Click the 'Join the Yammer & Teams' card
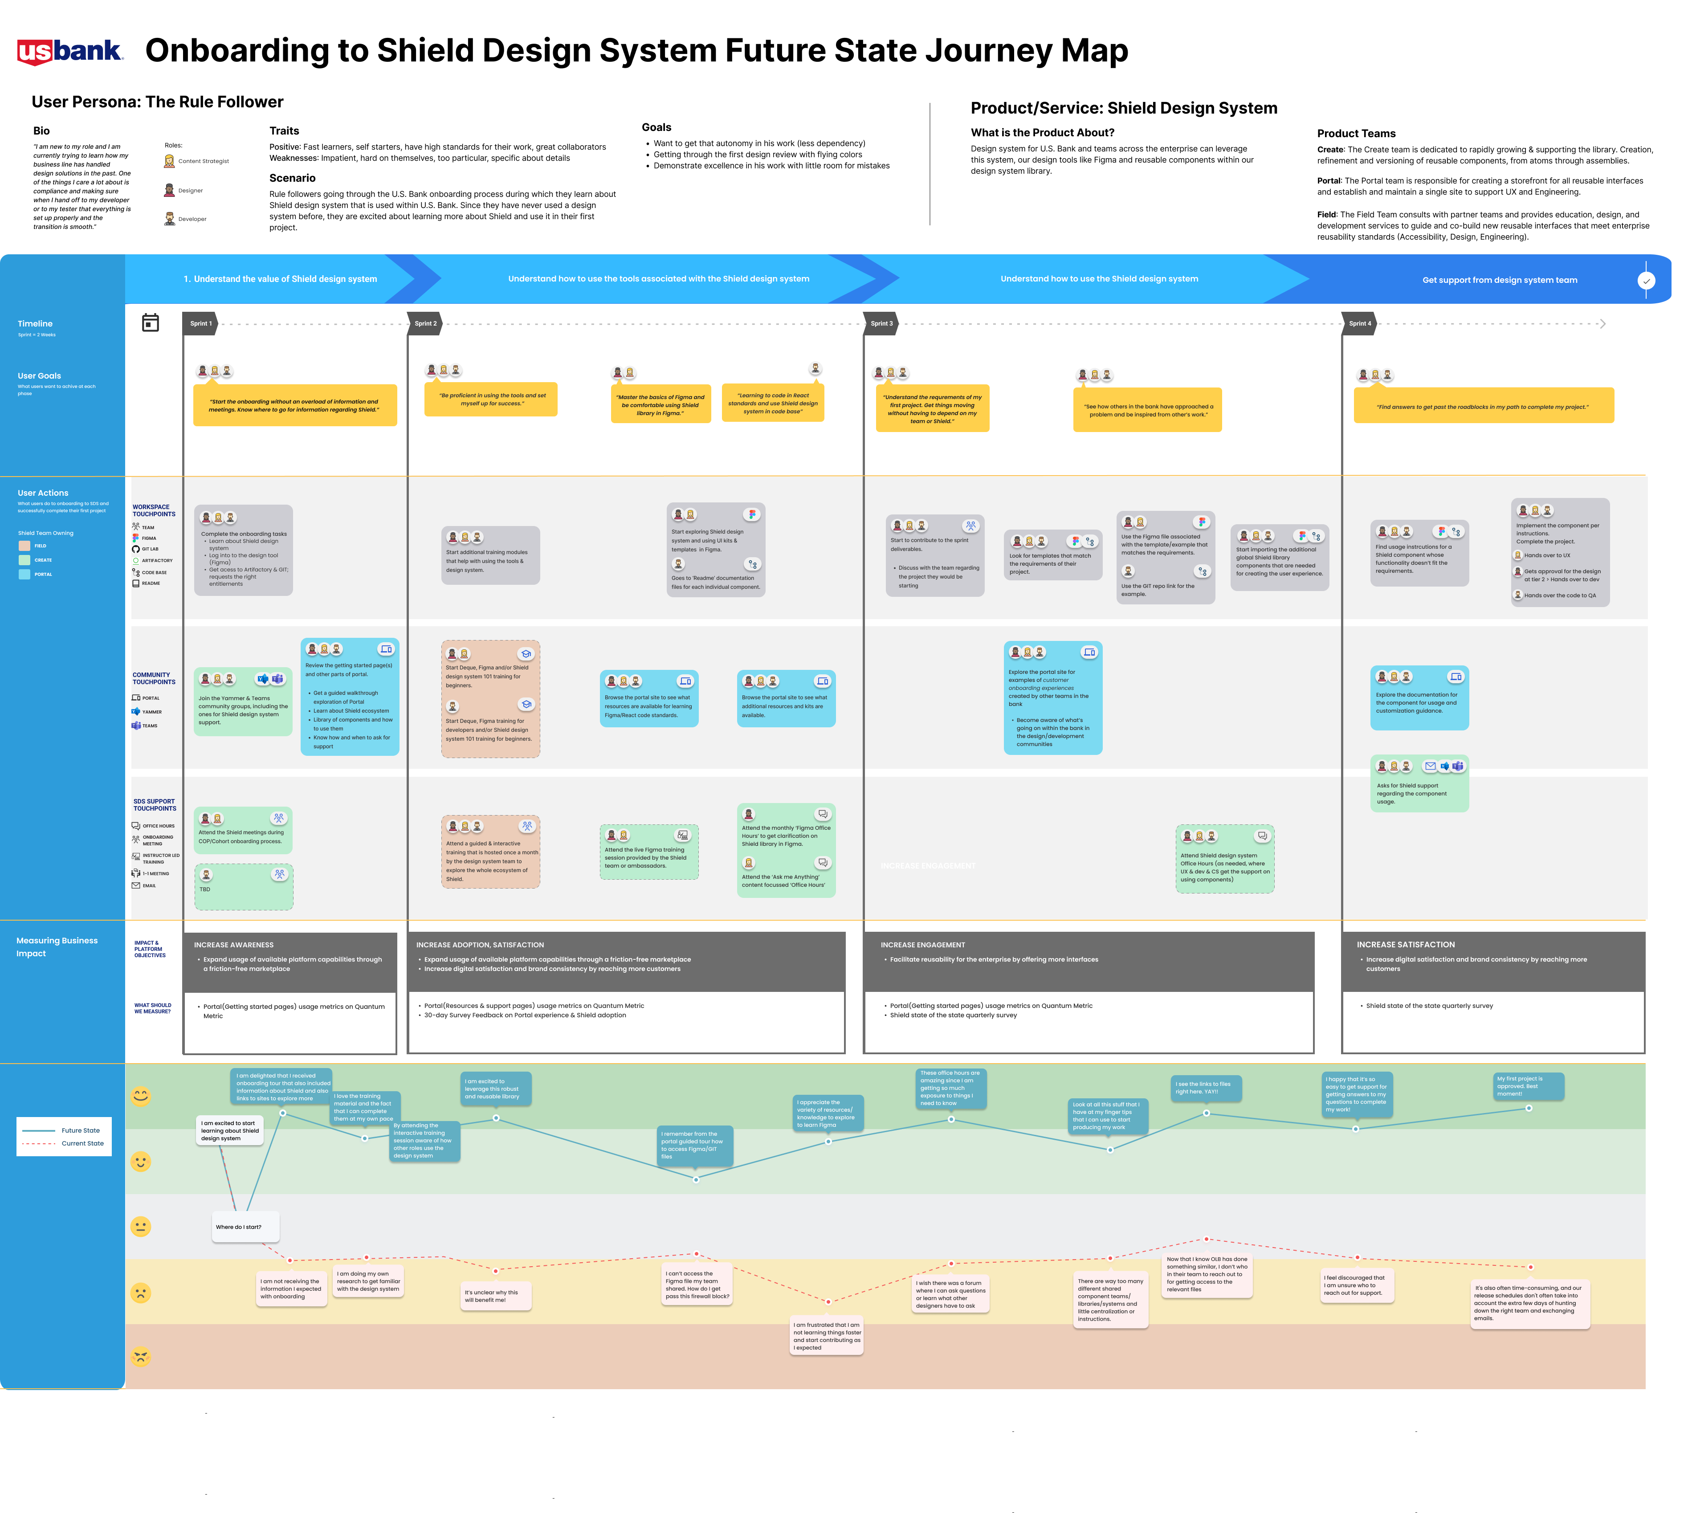The image size is (1688, 1513). tap(244, 701)
